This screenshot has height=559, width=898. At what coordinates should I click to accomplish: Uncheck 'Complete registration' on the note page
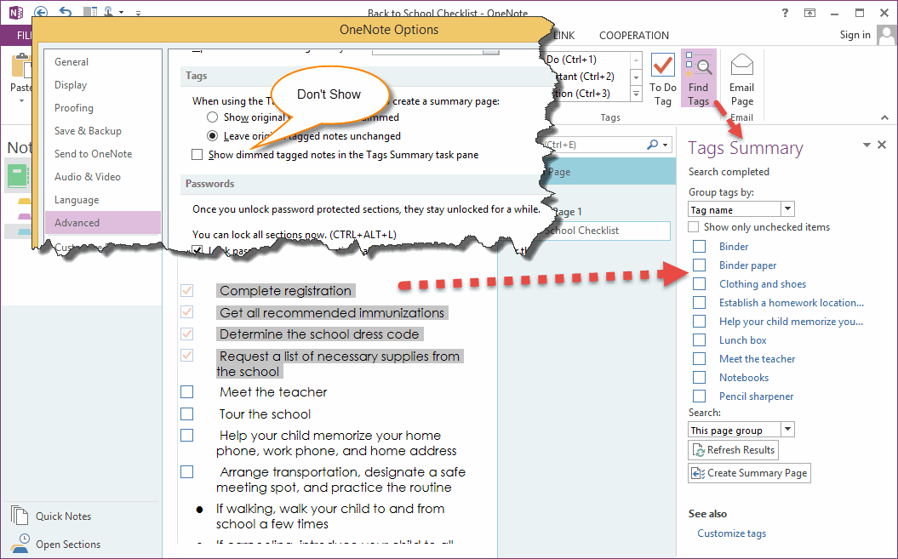click(186, 290)
